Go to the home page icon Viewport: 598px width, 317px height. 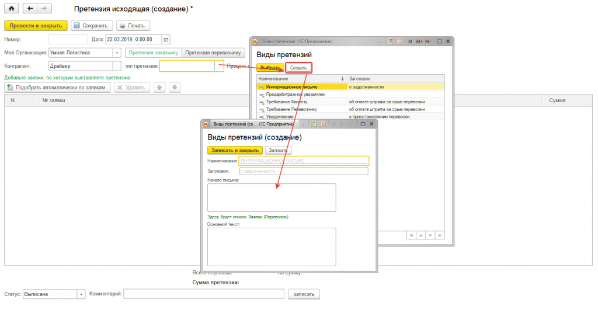coord(12,8)
